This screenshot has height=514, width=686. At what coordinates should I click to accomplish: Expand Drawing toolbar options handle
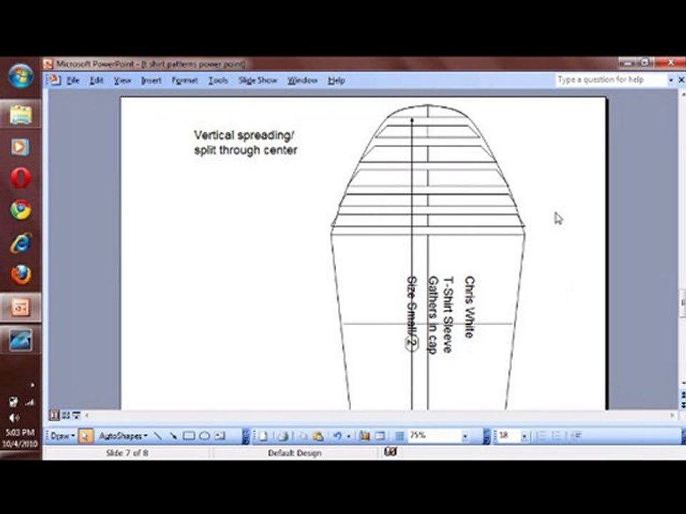(246, 435)
